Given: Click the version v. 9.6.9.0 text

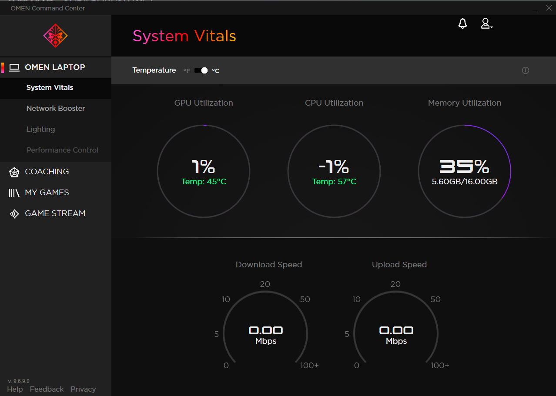Looking at the screenshot, I should (19, 381).
